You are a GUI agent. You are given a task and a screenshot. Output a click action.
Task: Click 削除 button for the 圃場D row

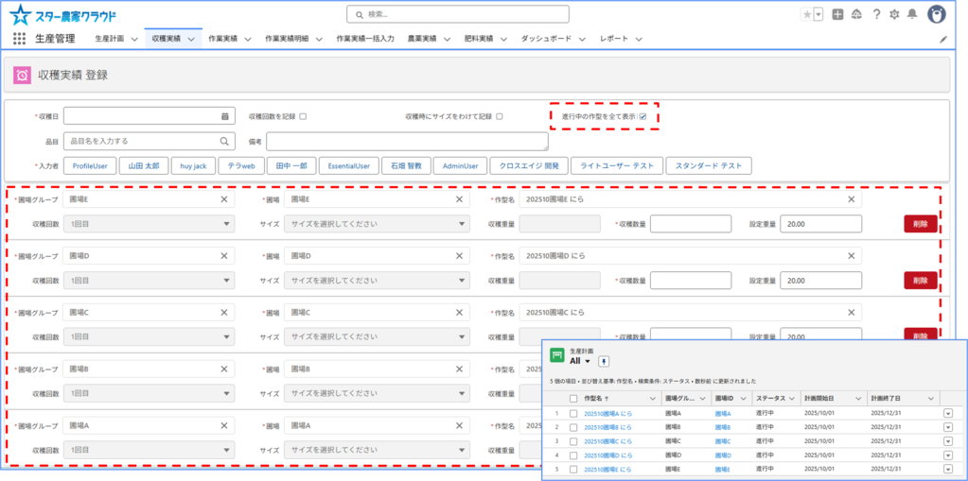coord(920,281)
